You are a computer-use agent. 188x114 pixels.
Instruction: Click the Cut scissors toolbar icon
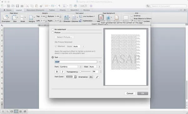coord(27,6)
